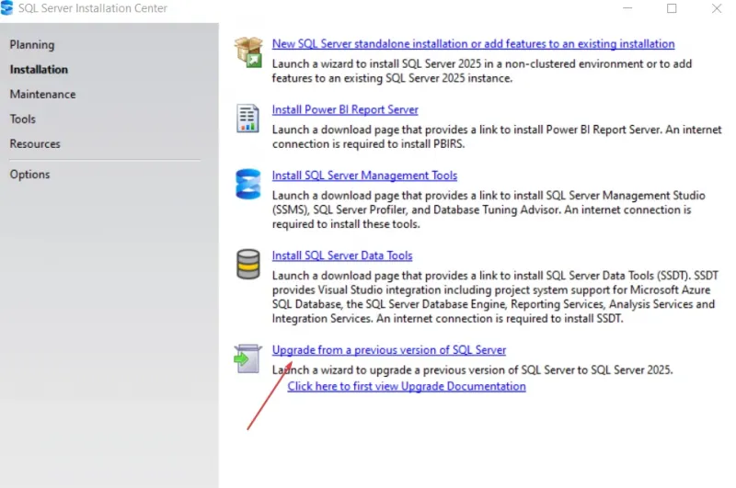Image resolution: width=736 pixels, height=488 pixels.
Task: Click the SQL Server Installation Center title bar icon
Action: point(8,8)
